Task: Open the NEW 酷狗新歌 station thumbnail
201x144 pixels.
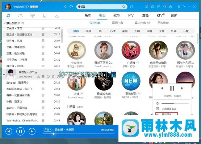Action: coord(131,81)
